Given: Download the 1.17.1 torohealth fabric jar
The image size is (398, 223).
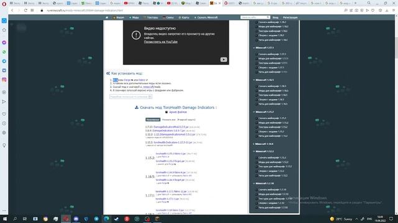Looking at the screenshot, I should [x=171, y=191].
